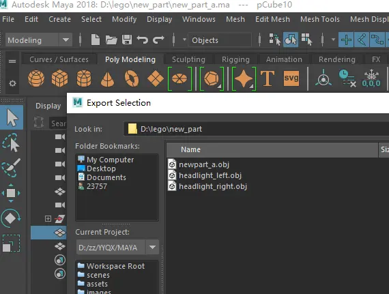Select the Paint Selection tool
This screenshot has width=389, height=294.
11,168
